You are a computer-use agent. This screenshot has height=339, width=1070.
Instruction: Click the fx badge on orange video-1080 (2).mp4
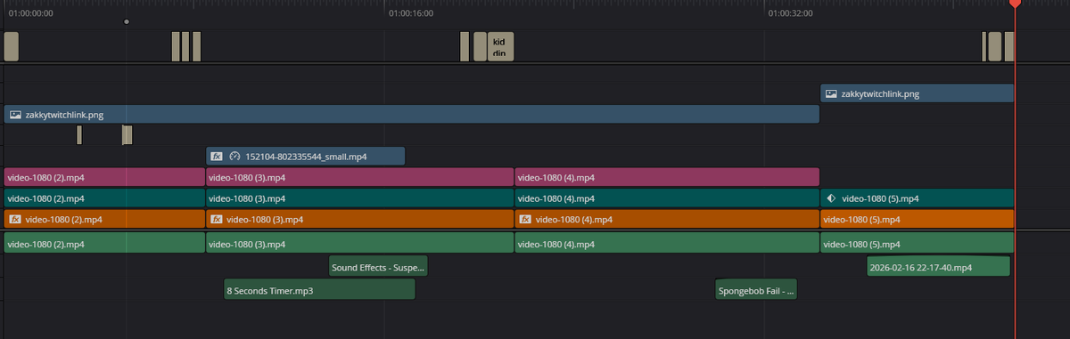pyautogui.click(x=15, y=219)
